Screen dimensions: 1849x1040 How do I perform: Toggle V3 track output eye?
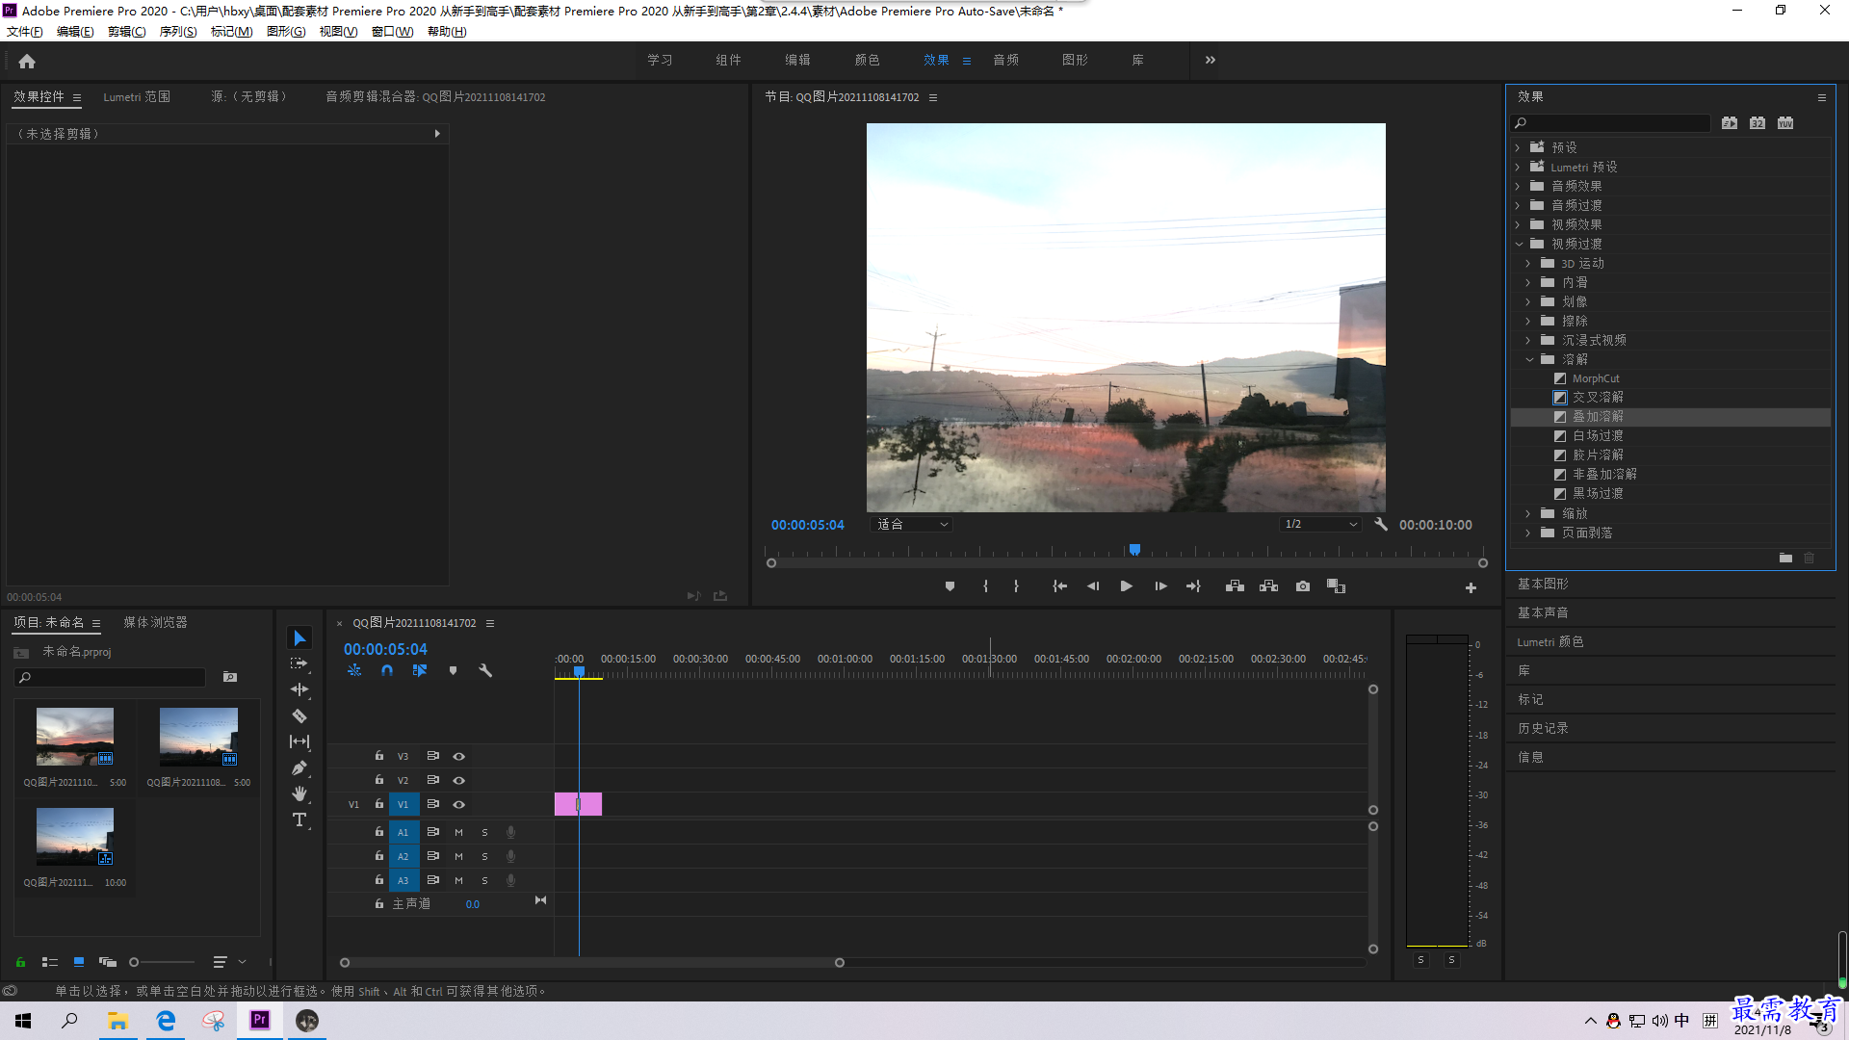coord(459,757)
